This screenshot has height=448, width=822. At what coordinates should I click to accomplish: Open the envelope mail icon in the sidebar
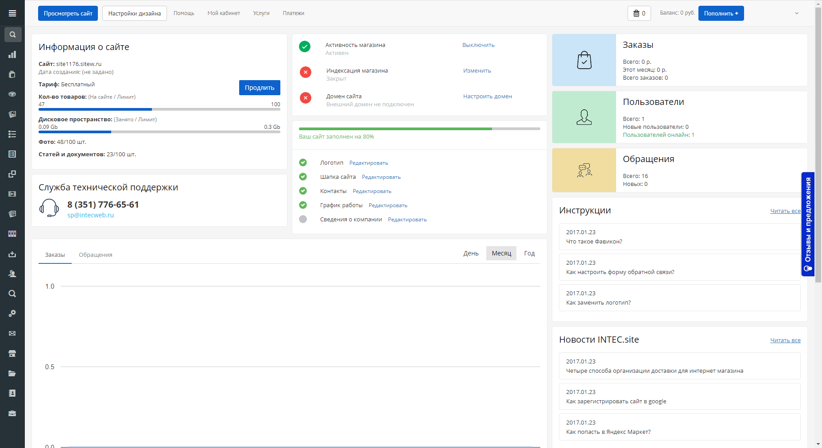tap(12, 333)
